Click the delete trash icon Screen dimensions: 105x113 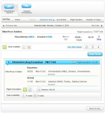[93, 47]
